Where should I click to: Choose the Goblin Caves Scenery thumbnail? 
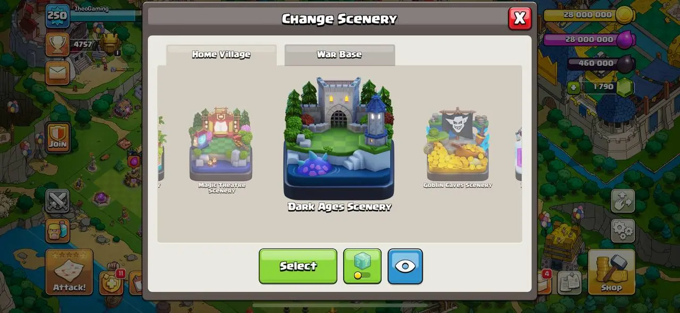[458, 148]
